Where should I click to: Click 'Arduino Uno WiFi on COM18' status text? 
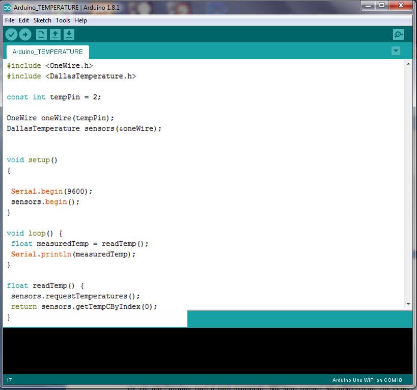[x=367, y=380]
